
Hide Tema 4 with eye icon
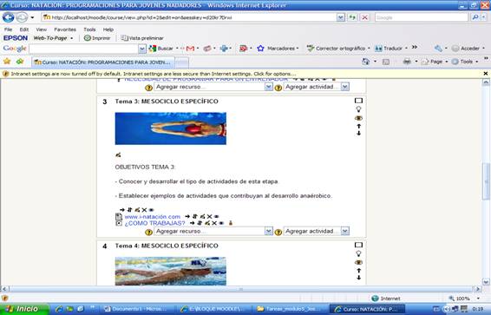pyautogui.click(x=358, y=262)
